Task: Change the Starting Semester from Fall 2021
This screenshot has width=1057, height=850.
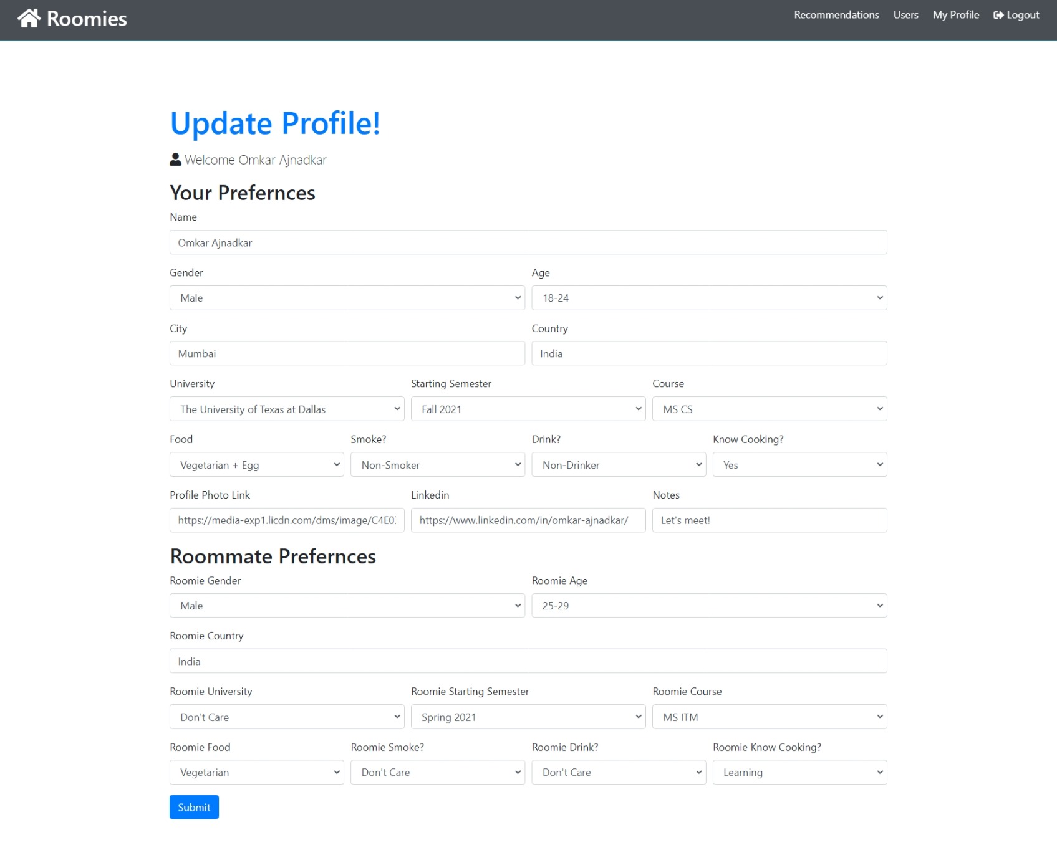Action: point(528,409)
